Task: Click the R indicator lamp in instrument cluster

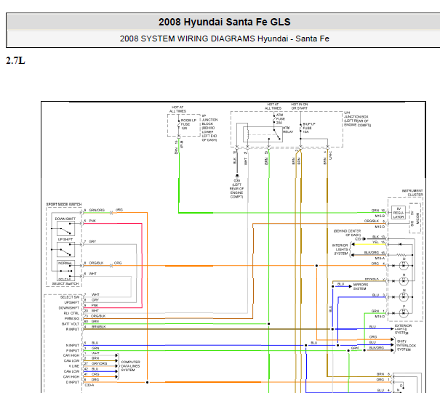Action: pyautogui.click(x=404, y=281)
